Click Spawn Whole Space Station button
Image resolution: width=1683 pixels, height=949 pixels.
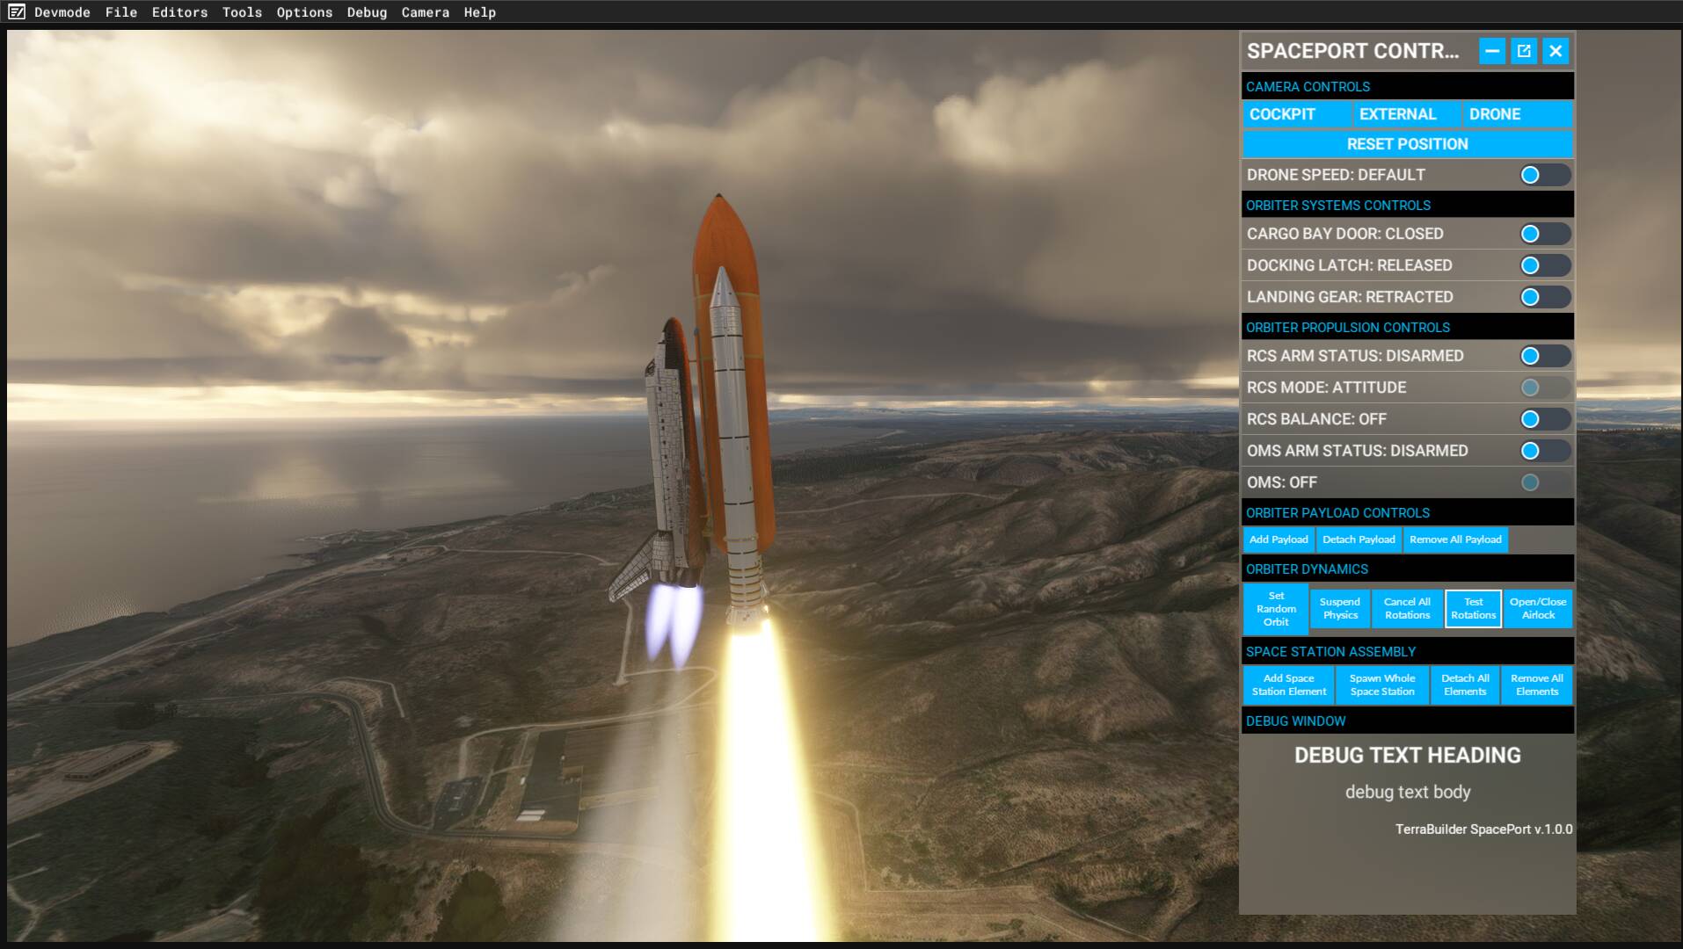(x=1382, y=685)
